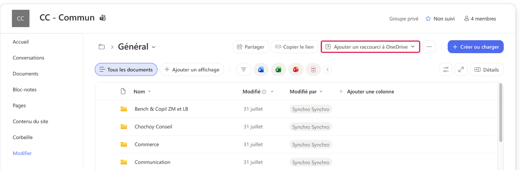Open the view options sliders icon

[446, 69]
